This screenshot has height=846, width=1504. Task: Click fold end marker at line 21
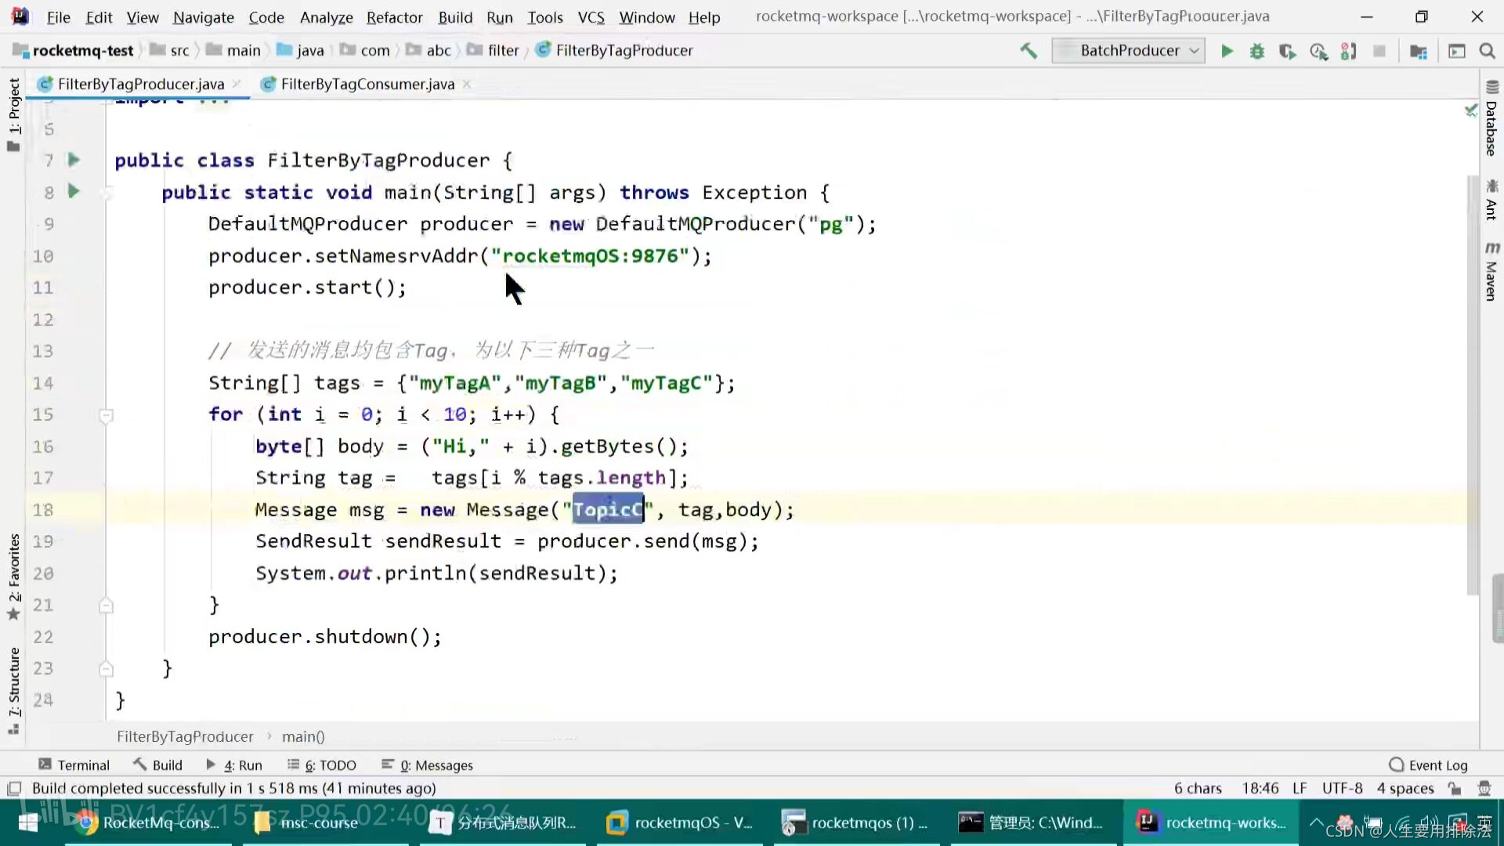(x=107, y=606)
